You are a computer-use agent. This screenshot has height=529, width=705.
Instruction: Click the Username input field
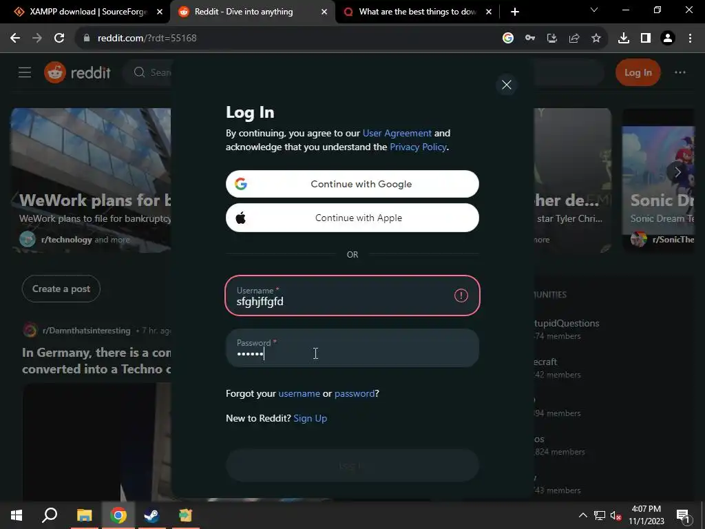(352, 295)
